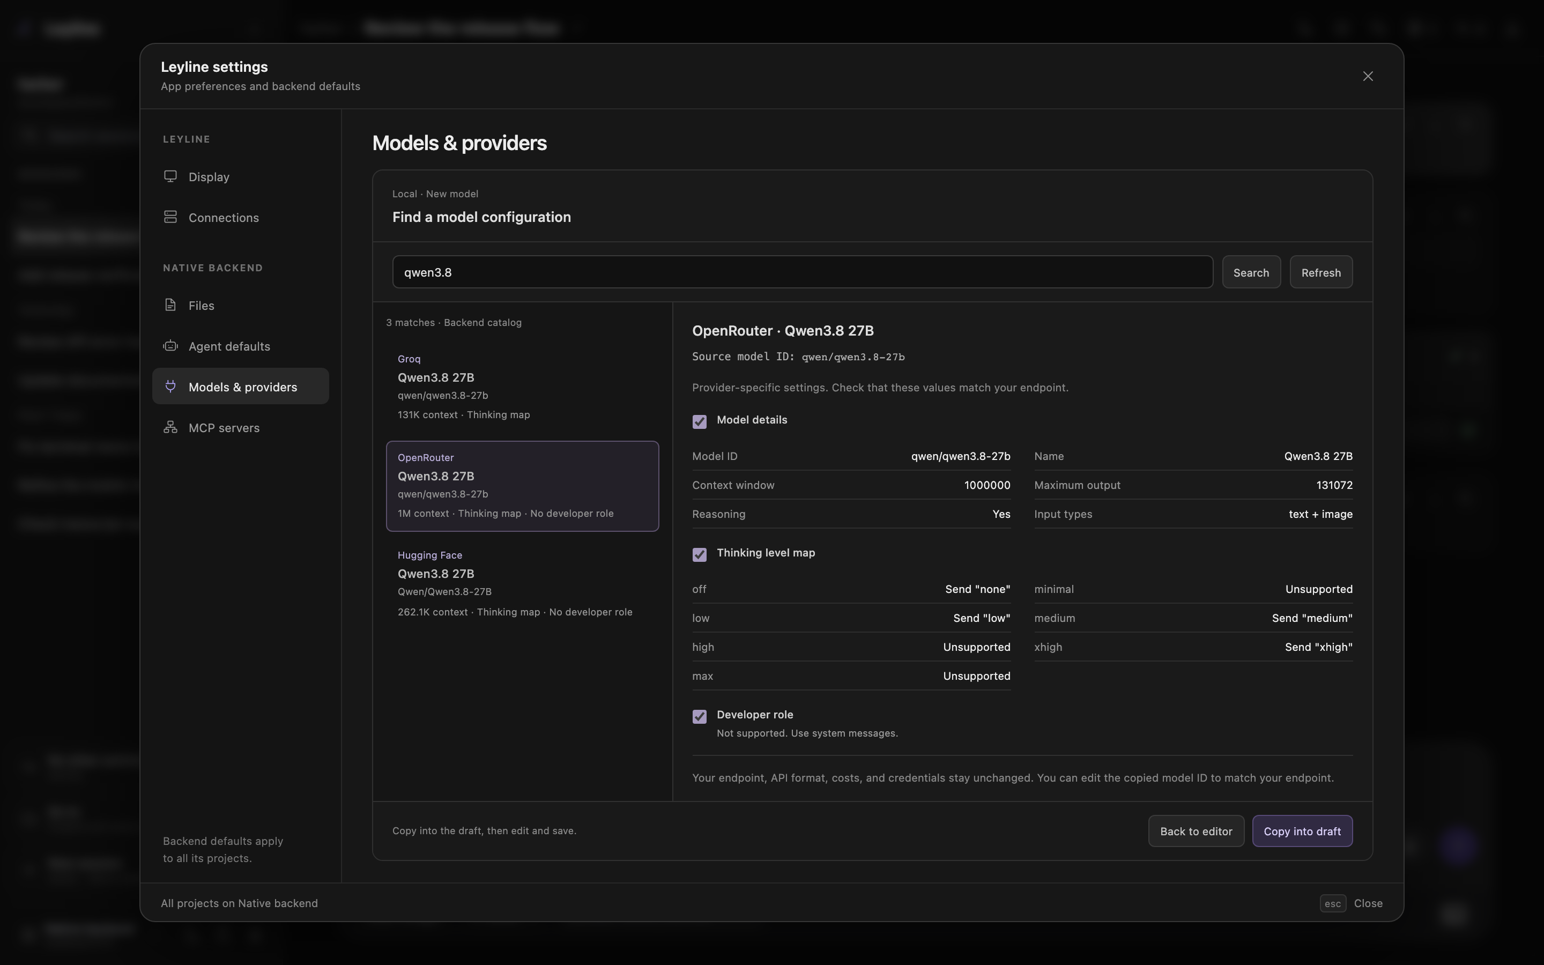Click the model search field containing qwen3.8
This screenshot has height=965, width=1544.
pyautogui.click(x=803, y=272)
